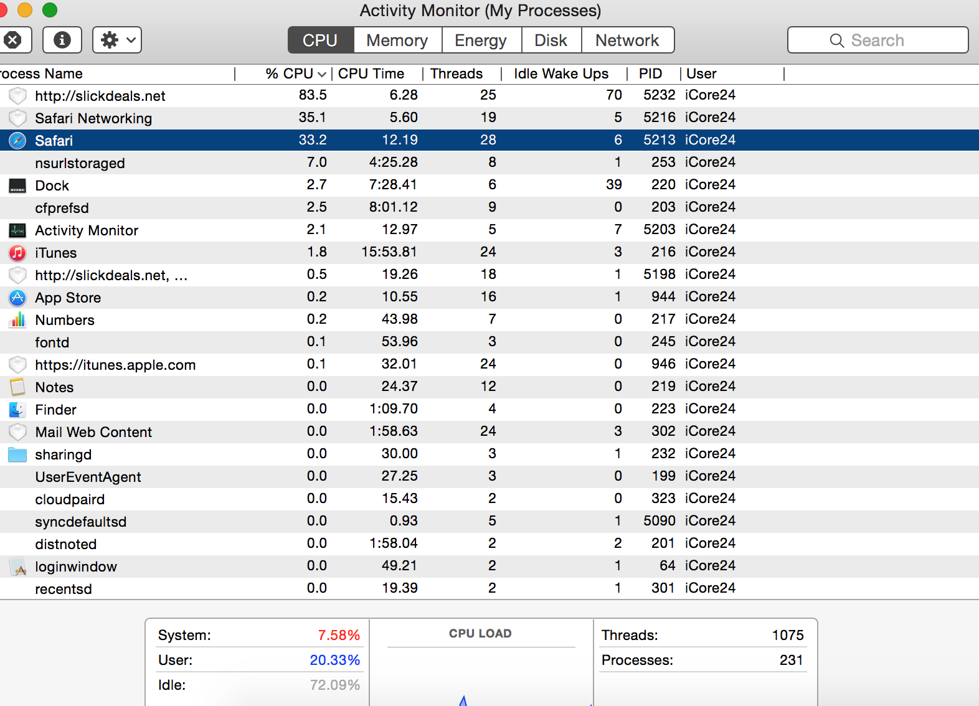Select the fontd process row
The width and height of the screenshot is (979, 706).
point(489,342)
